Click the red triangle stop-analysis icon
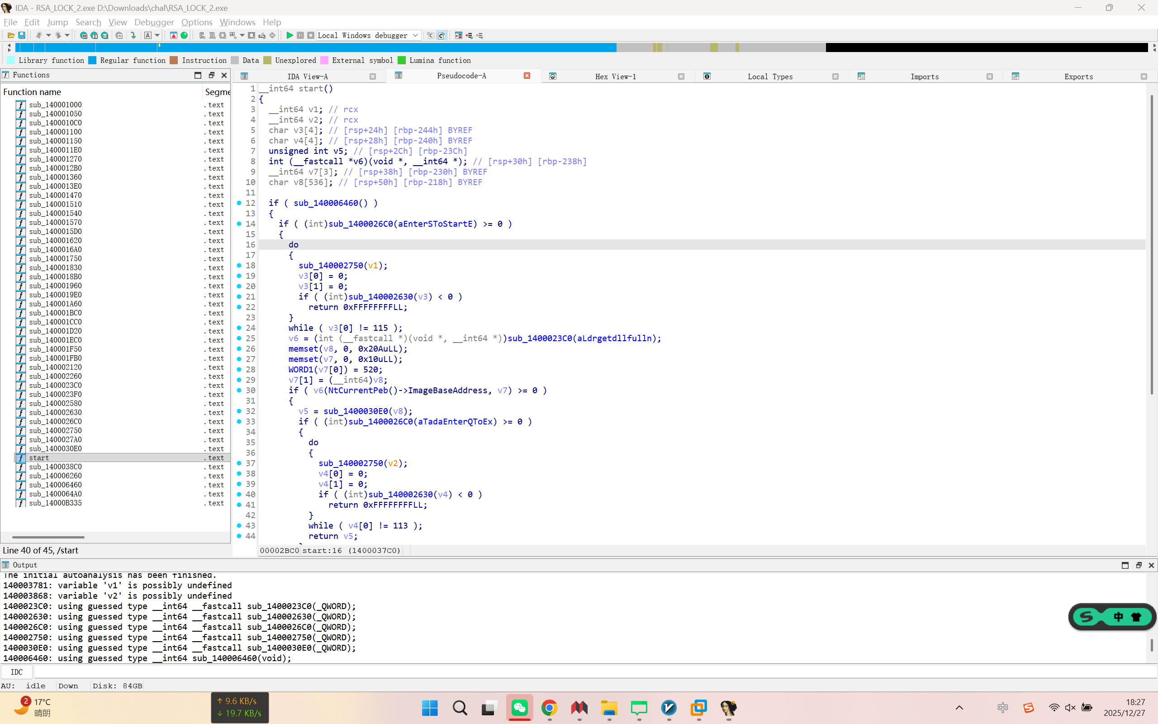Image resolution: width=1158 pixels, height=724 pixels. point(174,35)
